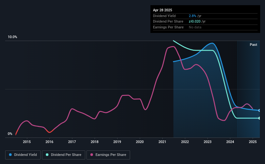Click the 2018 x-axis label
This screenshot has width=265, height=164.
95,142
